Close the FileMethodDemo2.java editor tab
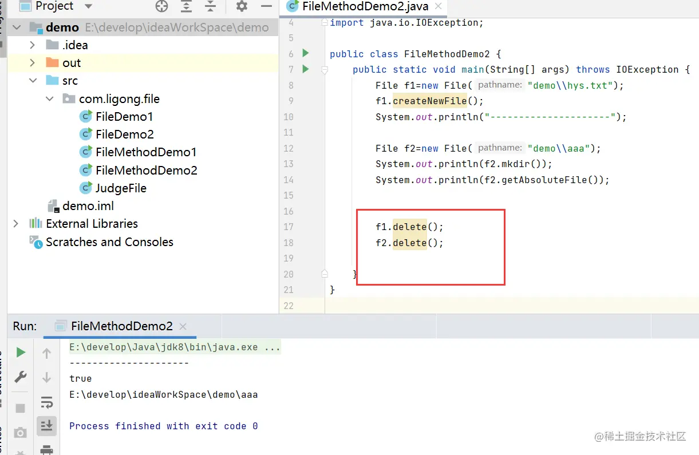The image size is (699, 455). (x=439, y=6)
